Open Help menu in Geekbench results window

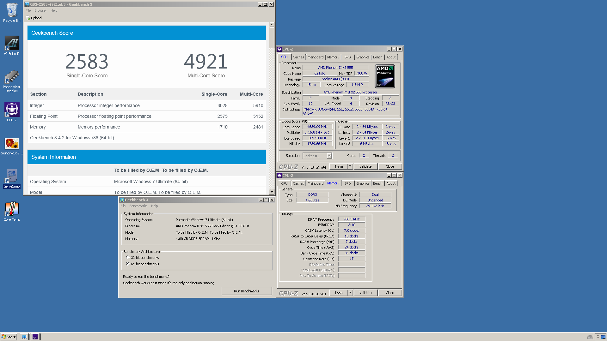pos(54,10)
